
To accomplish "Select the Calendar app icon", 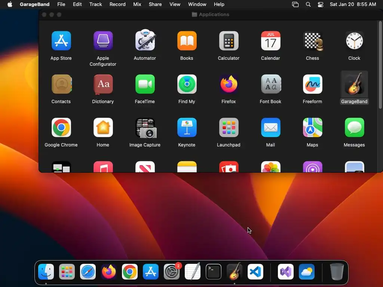I will pyautogui.click(x=271, y=41).
